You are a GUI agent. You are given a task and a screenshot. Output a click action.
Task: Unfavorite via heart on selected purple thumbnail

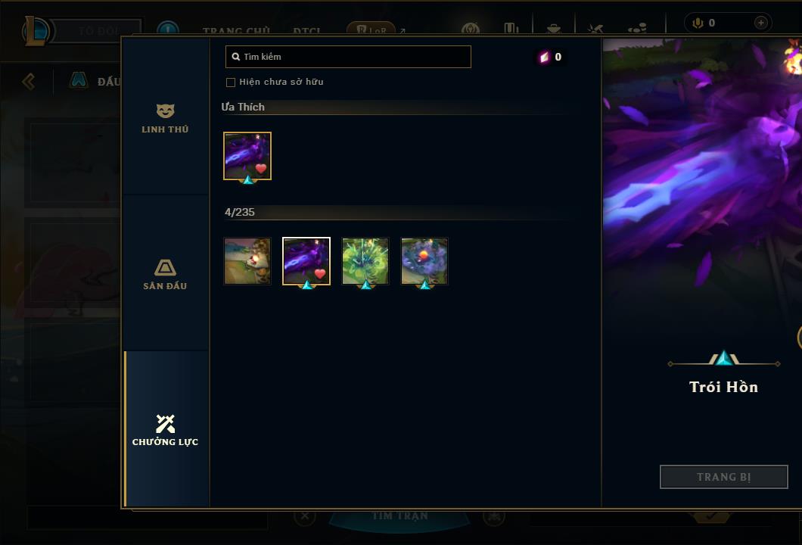pyautogui.click(x=320, y=274)
